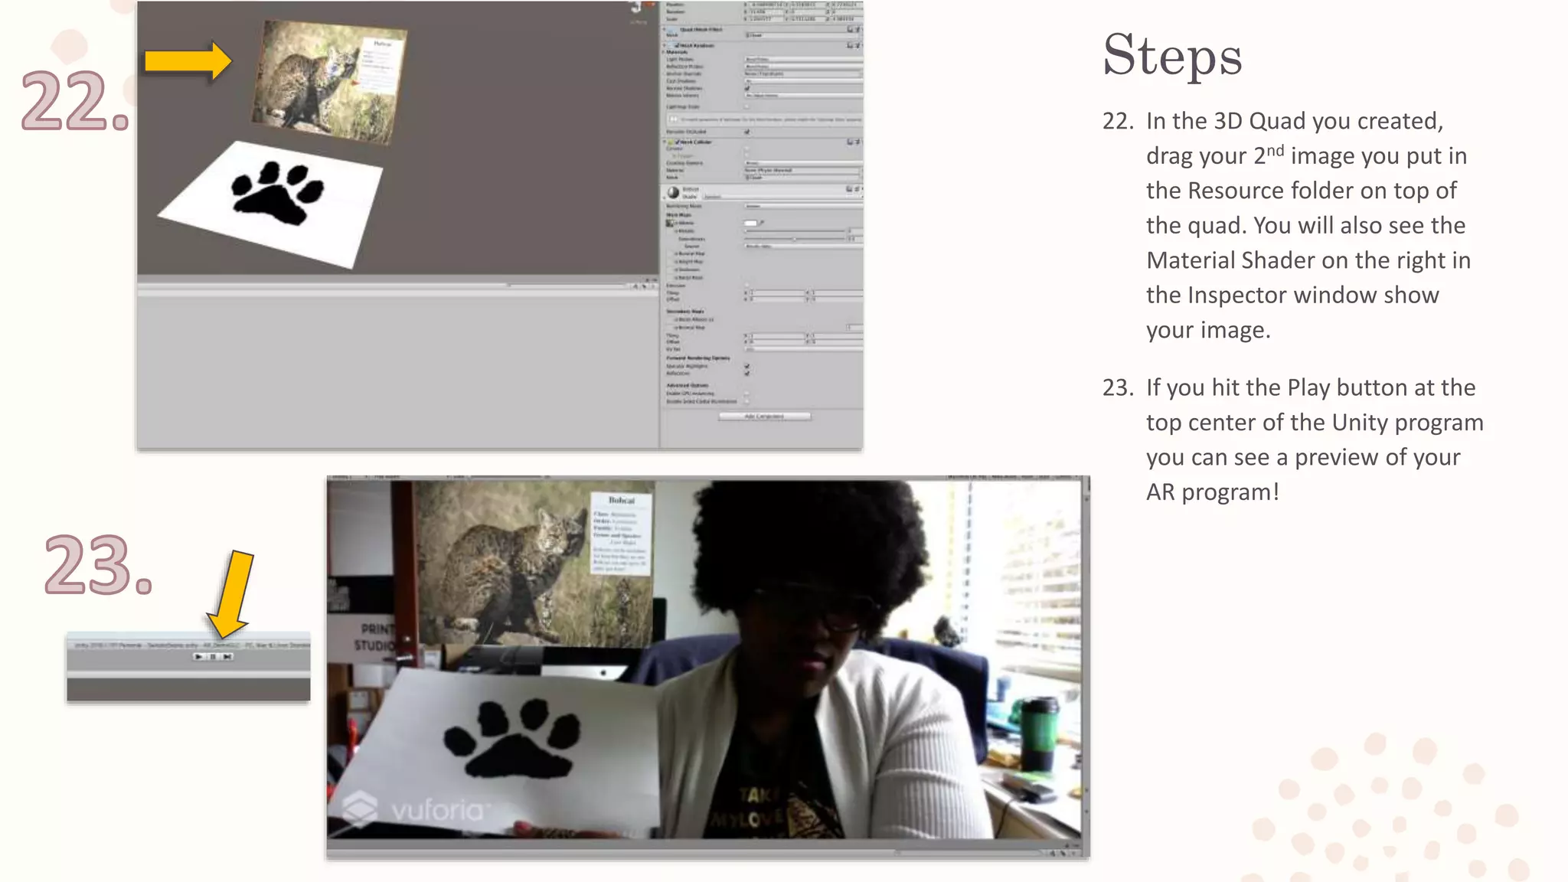Click the Detail Mask texture slot
1568x882 pixels.
pyautogui.click(x=671, y=277)
